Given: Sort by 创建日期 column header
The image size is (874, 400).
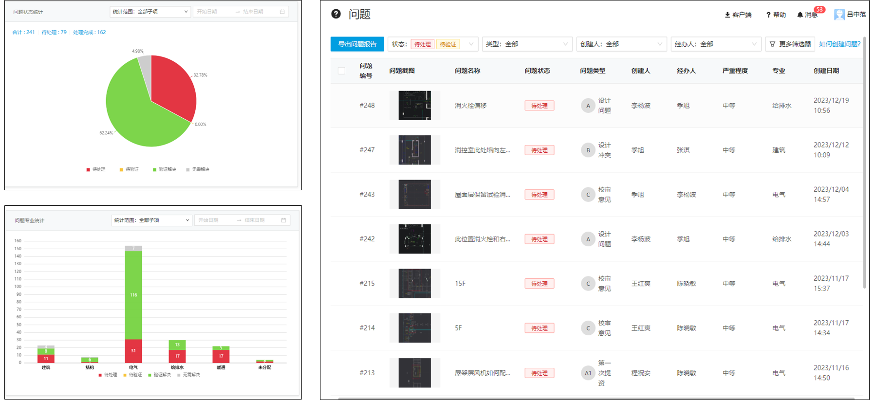Looking at the screenshot, I should (826, 71).
